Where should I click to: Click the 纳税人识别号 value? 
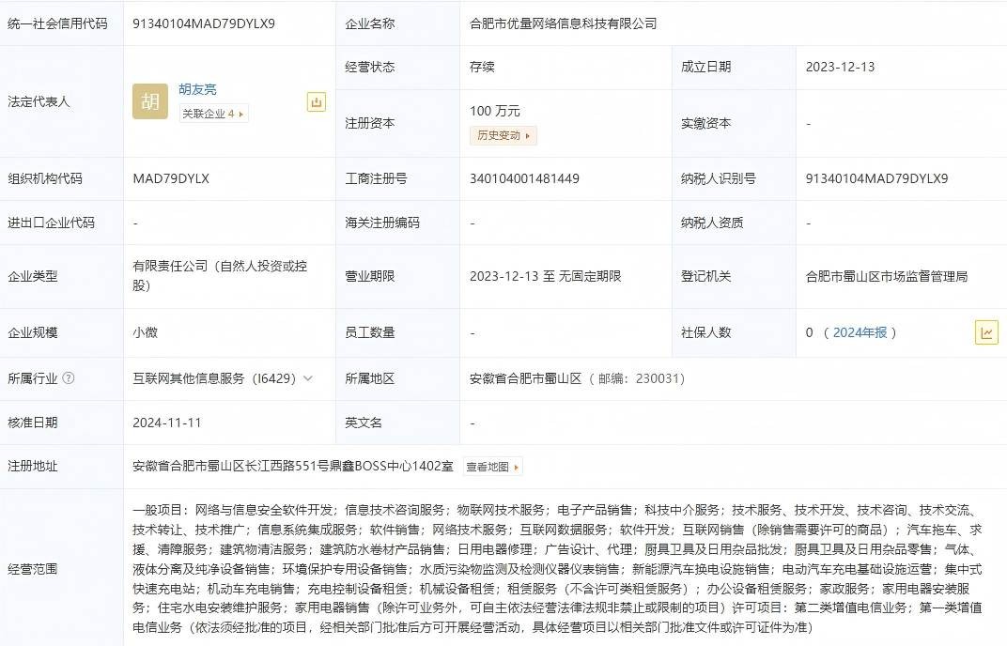point(876,178)
